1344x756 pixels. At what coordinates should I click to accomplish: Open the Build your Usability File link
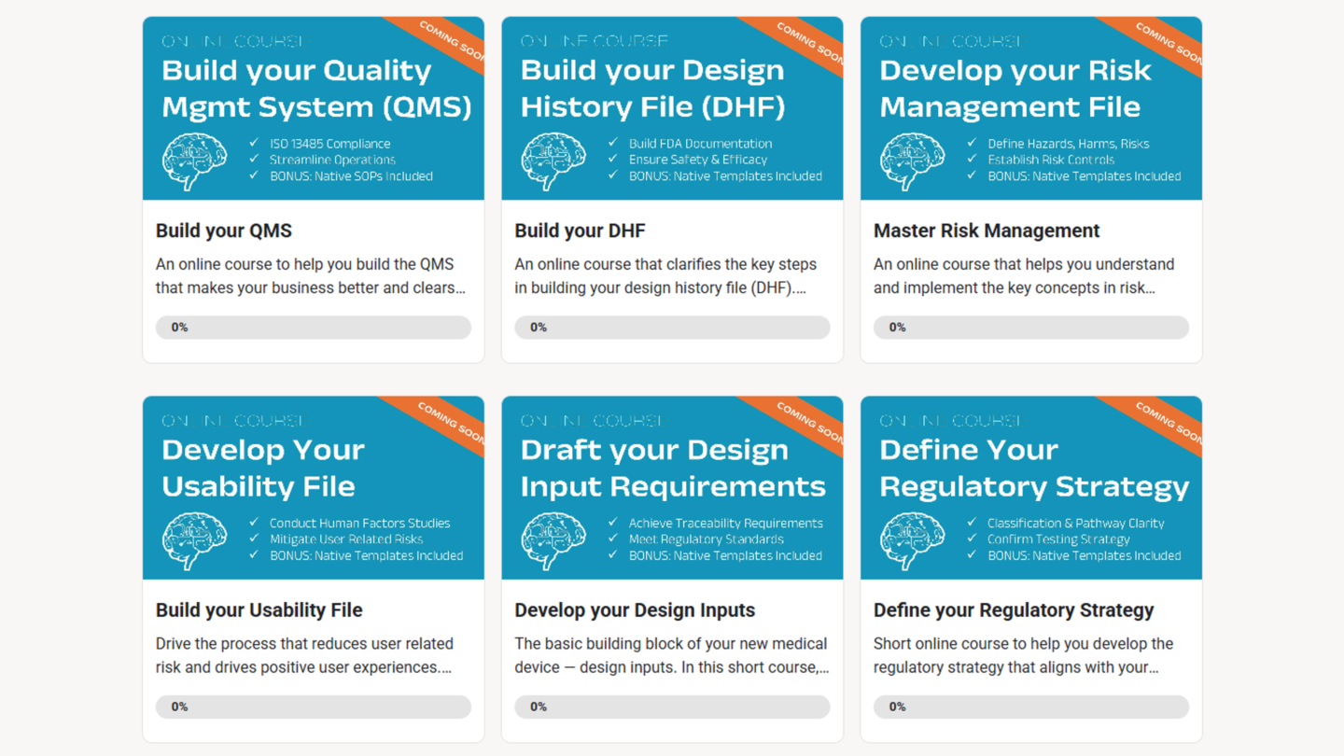click(x=259, y=610)
